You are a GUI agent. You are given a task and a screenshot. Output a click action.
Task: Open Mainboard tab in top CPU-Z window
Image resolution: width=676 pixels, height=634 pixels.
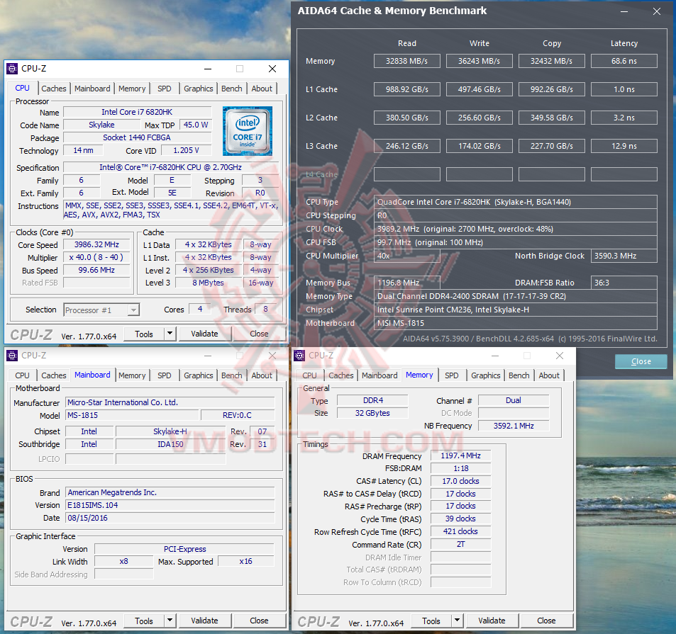(x=92, y=89)
